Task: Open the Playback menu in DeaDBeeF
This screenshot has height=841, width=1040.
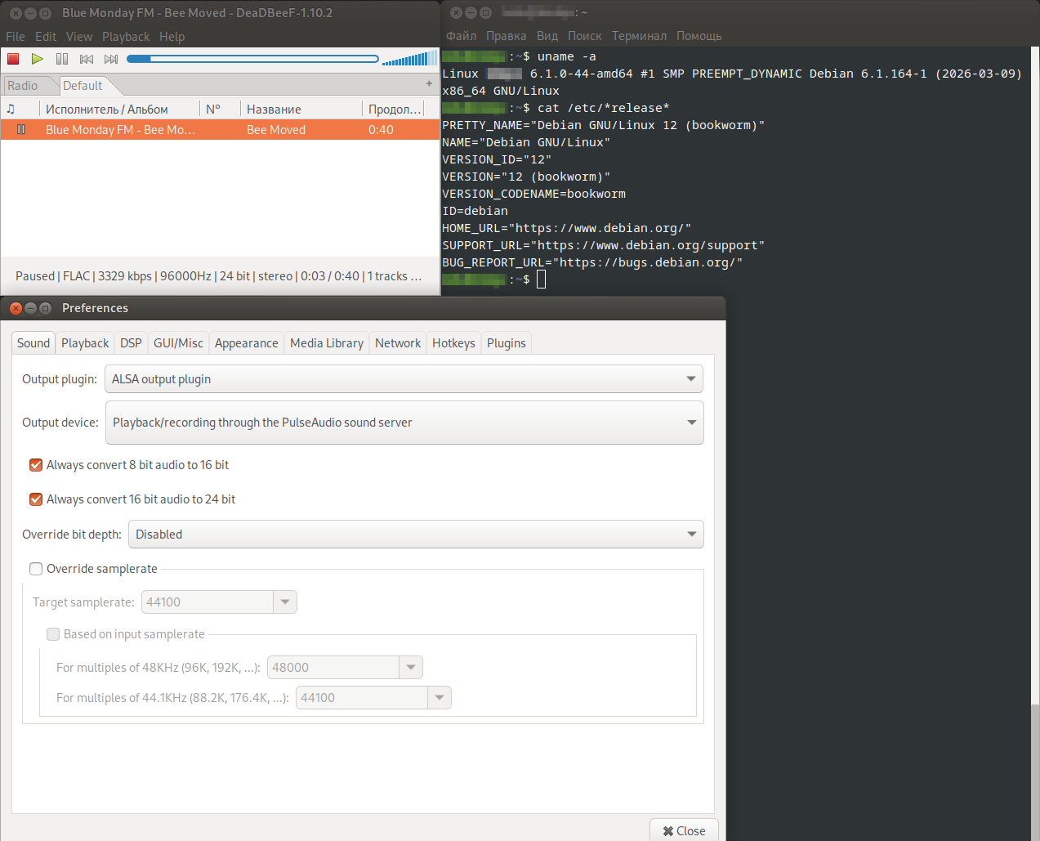Action: click(125, 37)
